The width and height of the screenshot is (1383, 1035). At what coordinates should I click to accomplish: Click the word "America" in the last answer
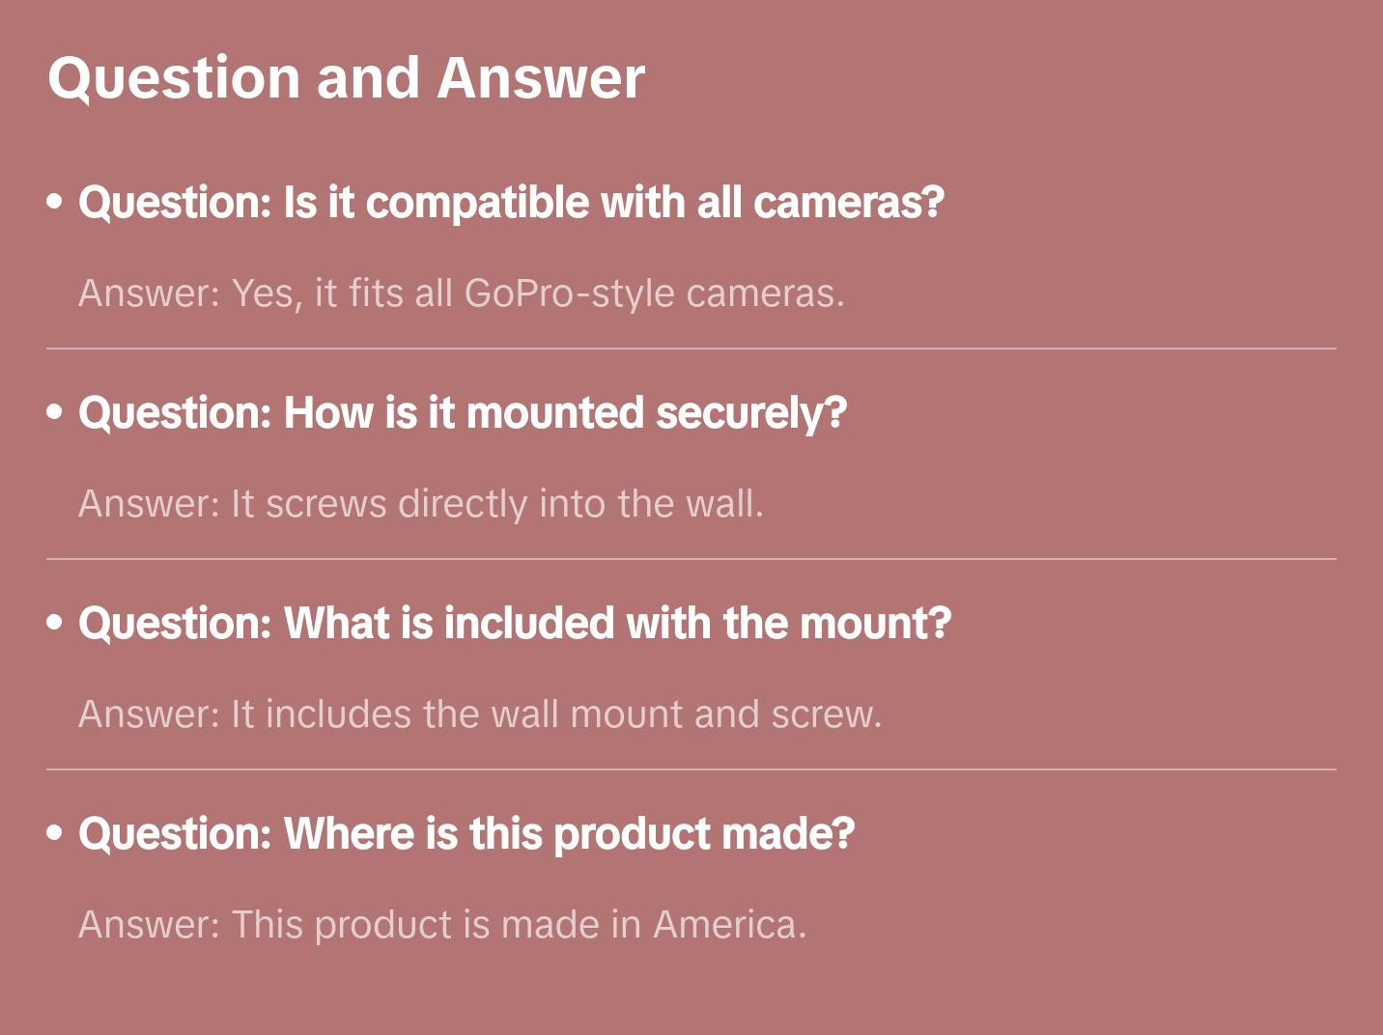click(725, 925)
